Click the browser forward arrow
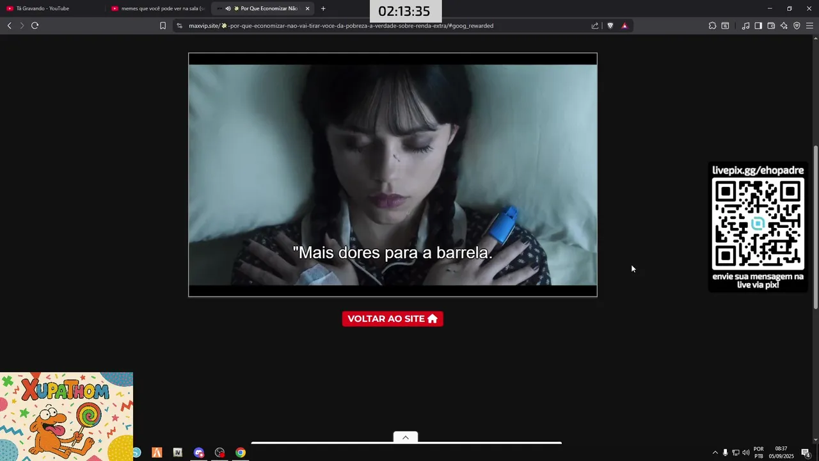The width and height of the screenshot is (819, 461). (22, 26)
